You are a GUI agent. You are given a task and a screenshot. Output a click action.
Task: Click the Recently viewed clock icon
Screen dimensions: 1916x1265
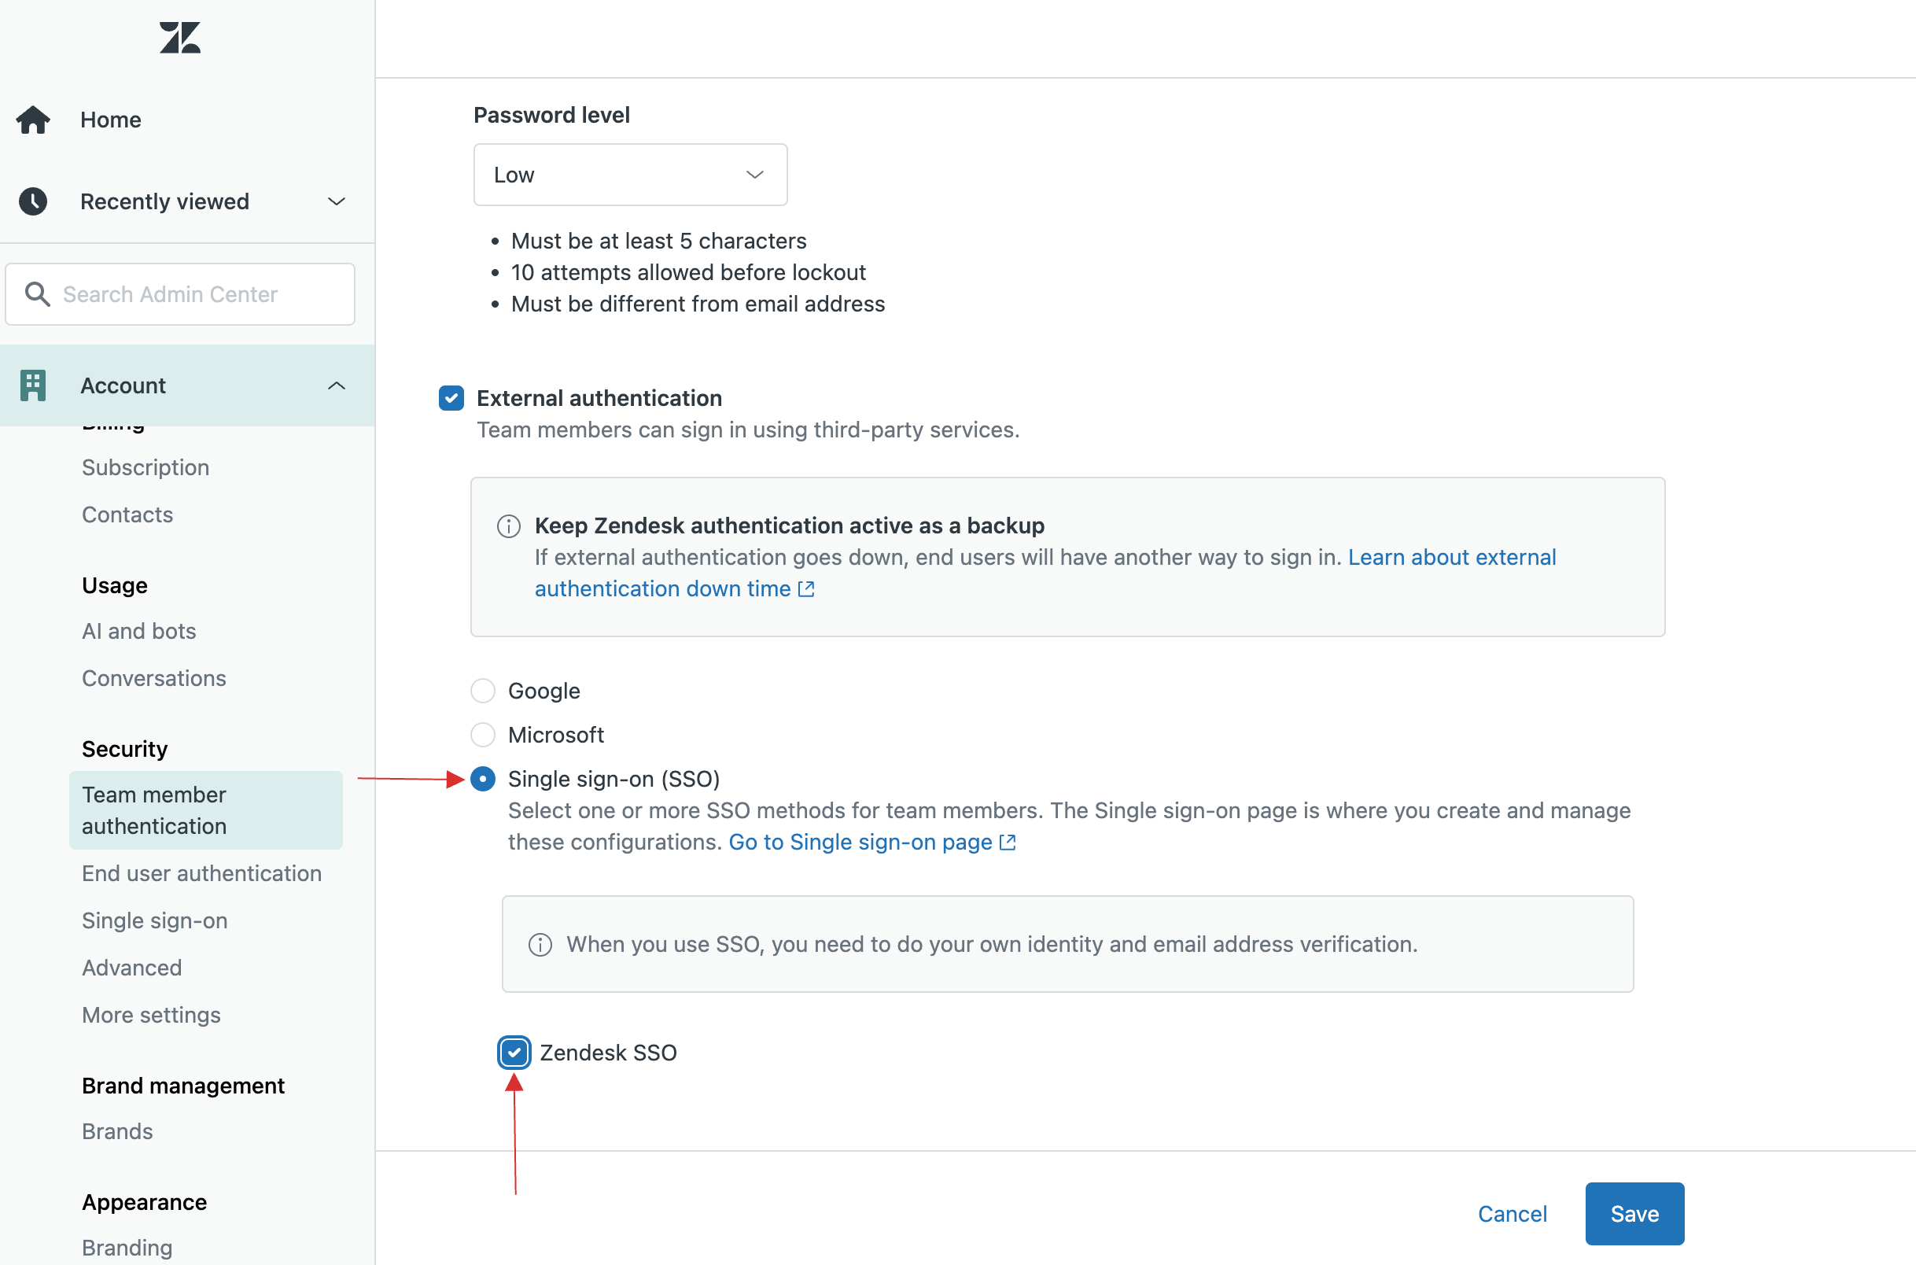pyautogui.click(x=33, y=201)
